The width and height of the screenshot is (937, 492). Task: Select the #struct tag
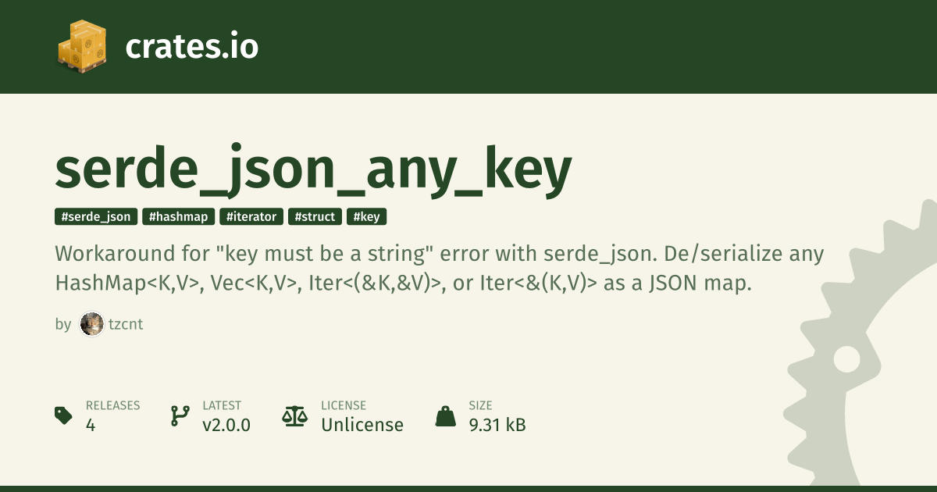click(x=316, y=216)
